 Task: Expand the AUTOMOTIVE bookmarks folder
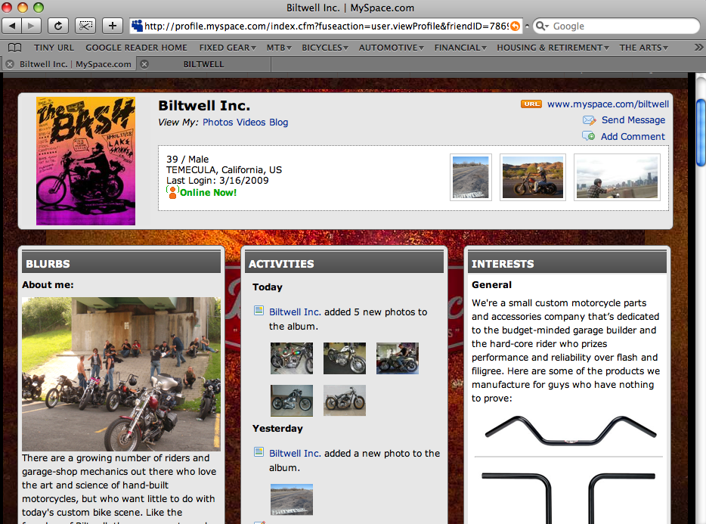tap(391, 48)
